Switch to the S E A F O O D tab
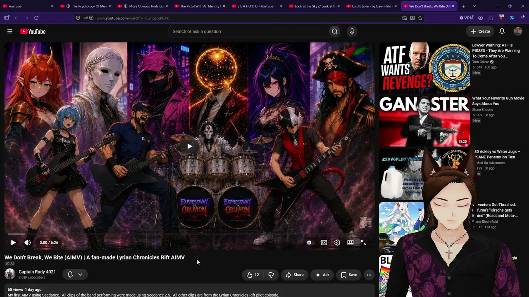 [257, 6]
